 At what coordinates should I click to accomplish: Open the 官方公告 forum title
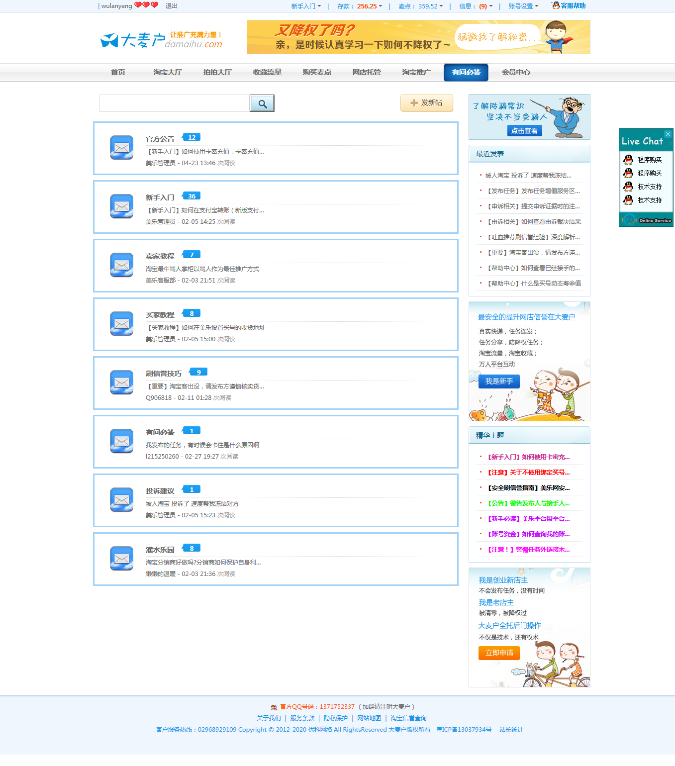click(160, 139)
